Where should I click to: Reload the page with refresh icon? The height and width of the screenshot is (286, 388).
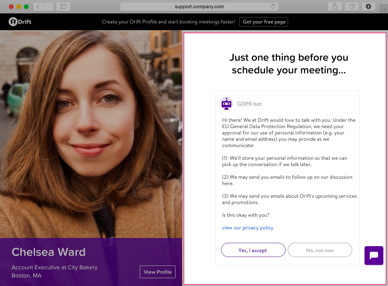click(273, 6)
